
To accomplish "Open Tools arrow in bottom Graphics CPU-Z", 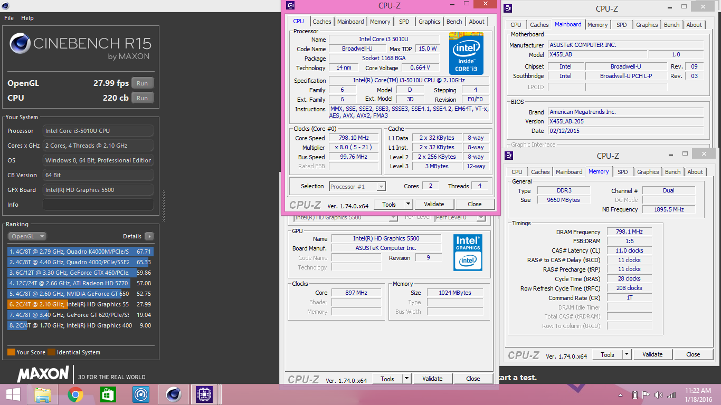I will point(407,379).
